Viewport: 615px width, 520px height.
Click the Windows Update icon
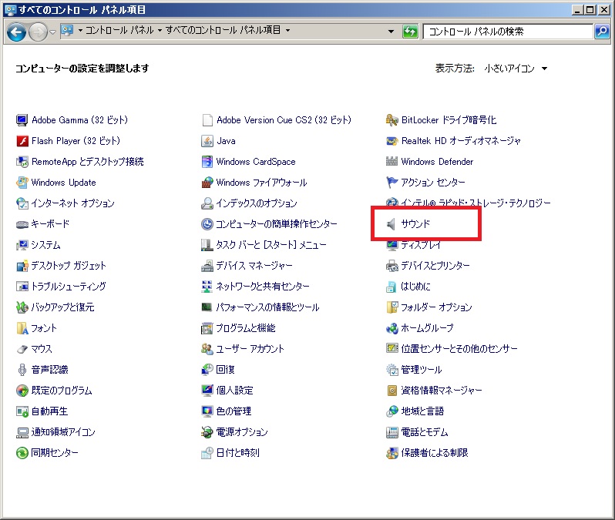tap(22, 183)
